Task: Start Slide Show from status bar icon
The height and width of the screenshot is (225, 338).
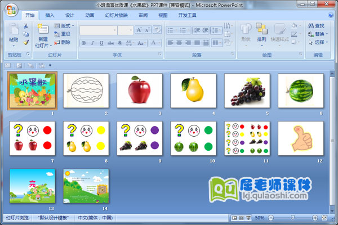Action: click(x=248, y=218)
